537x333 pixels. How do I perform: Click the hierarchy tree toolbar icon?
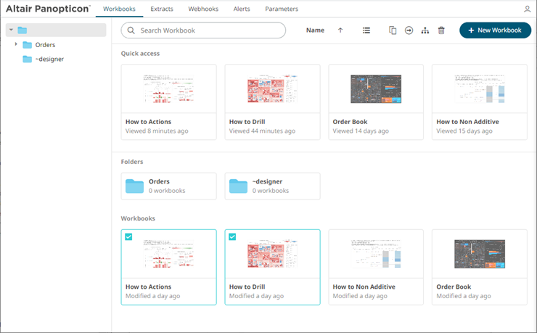(425, 30)
